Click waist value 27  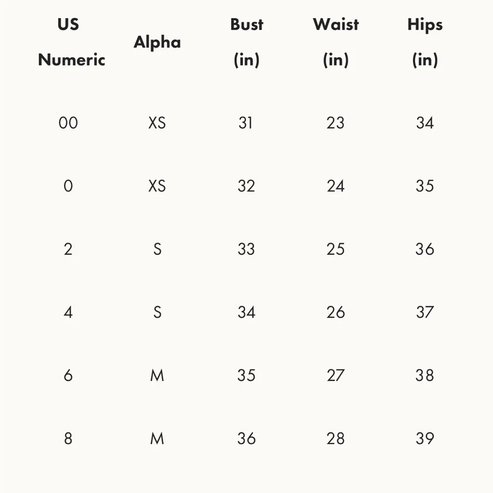coord(335,375)
